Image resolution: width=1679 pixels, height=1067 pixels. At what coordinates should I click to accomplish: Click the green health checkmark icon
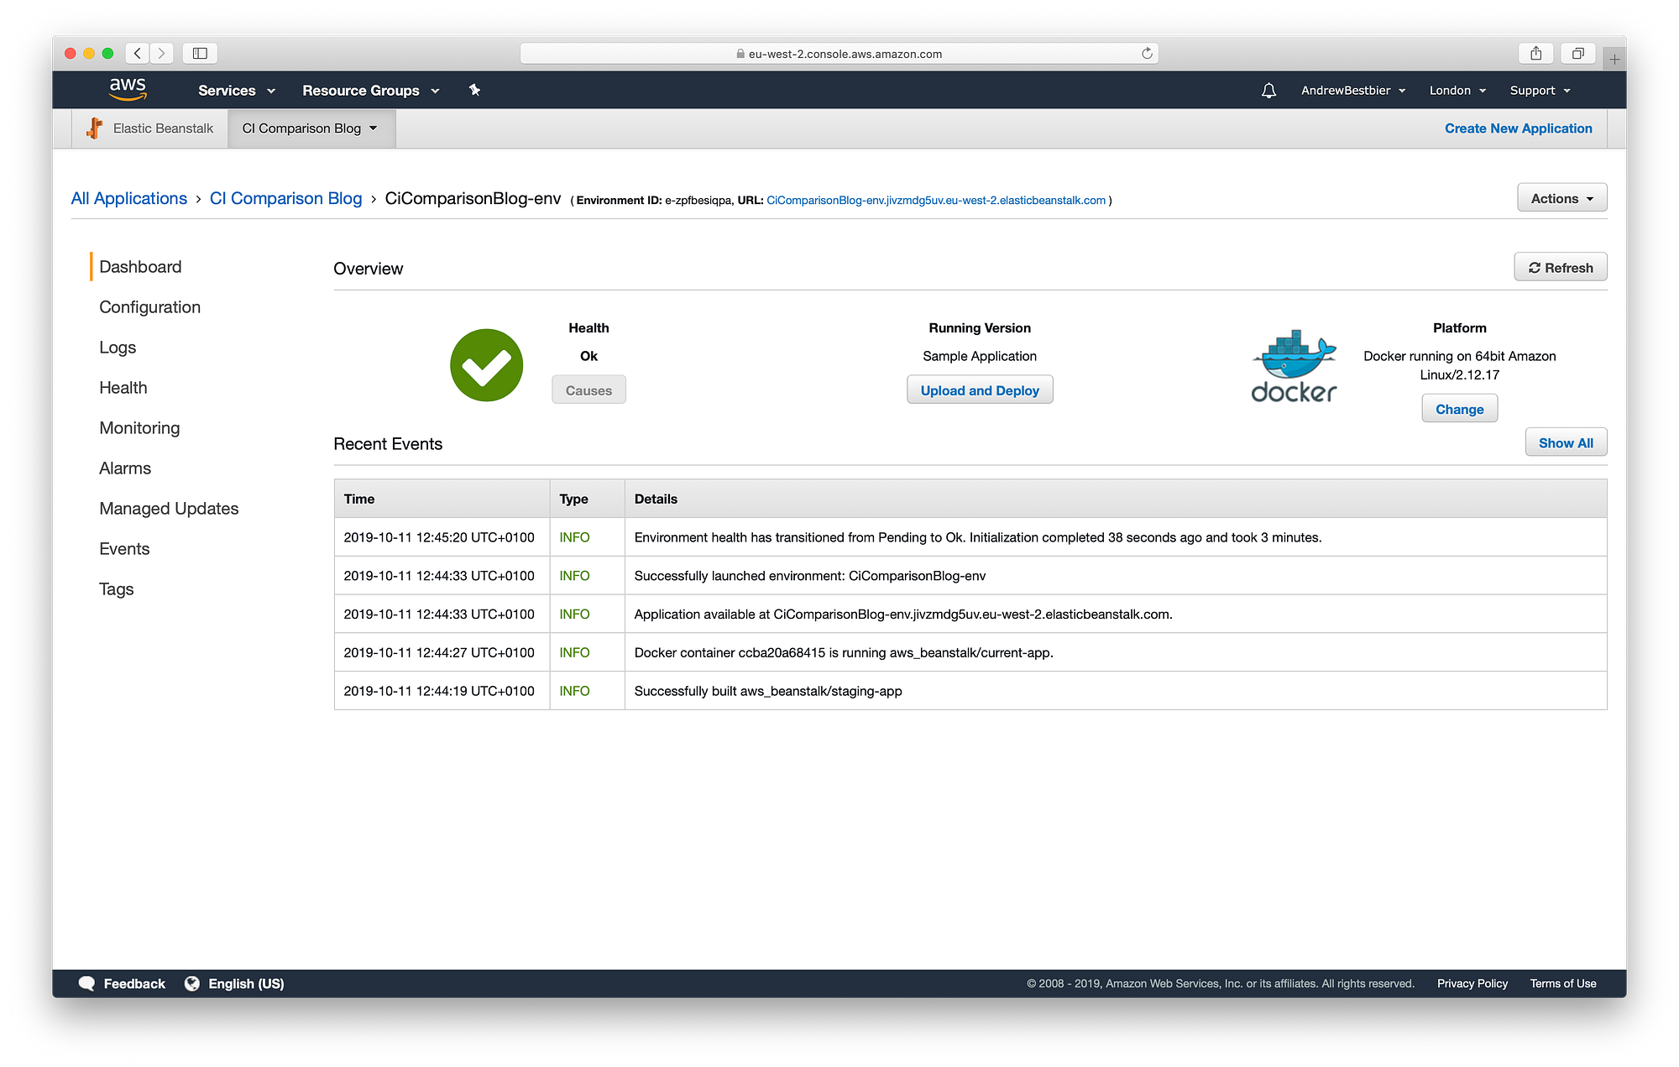tap(486, 365)
